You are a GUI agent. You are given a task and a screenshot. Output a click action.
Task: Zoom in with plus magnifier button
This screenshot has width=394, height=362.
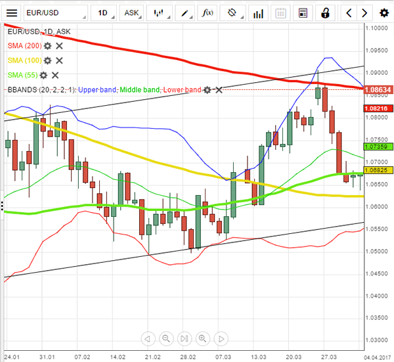(x=202, y=338)
